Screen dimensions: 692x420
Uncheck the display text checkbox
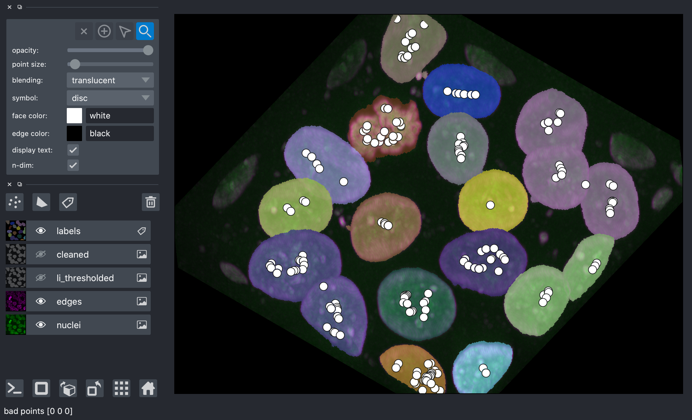73,150
